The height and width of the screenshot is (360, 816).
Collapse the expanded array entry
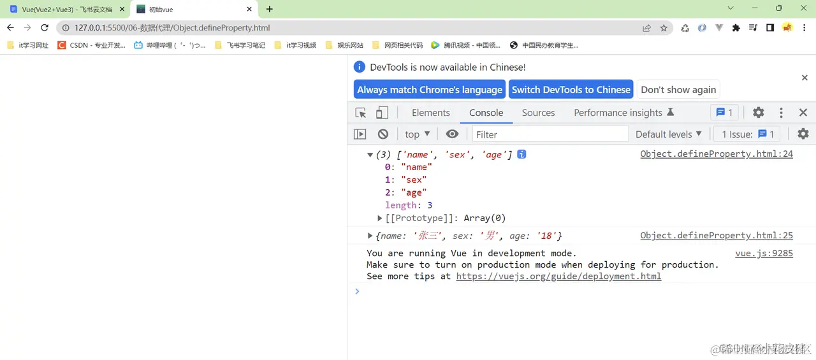pos(370,155)
